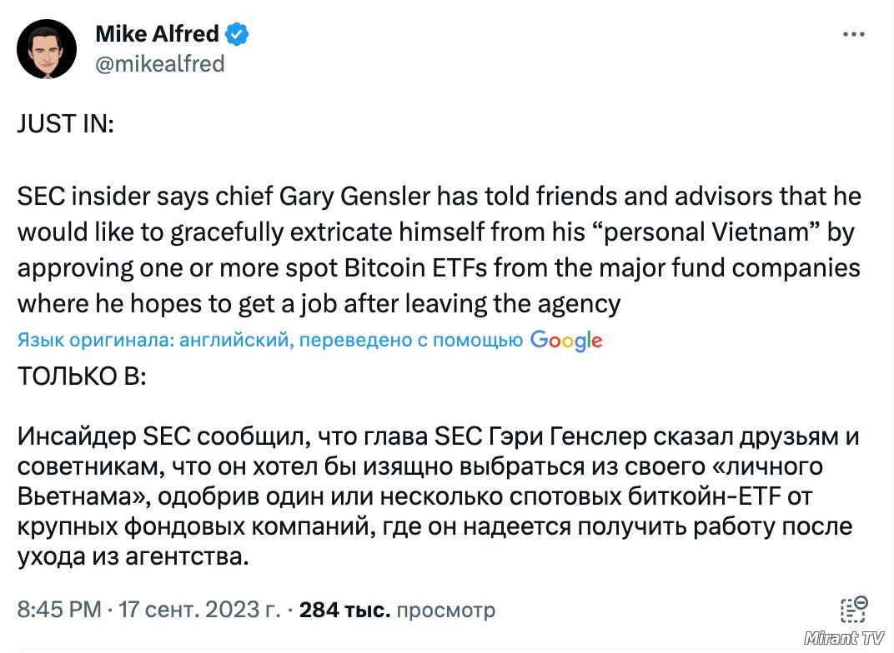Select 'переведено с помощью' translation text

(411, 340)
